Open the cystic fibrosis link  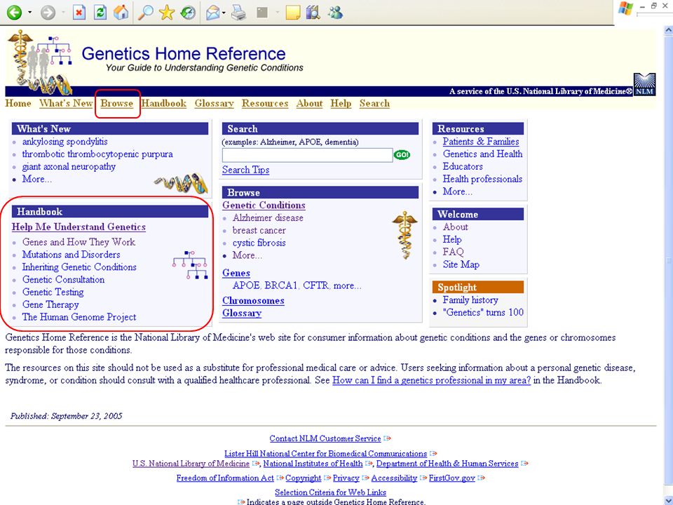(x=259, y=243)
